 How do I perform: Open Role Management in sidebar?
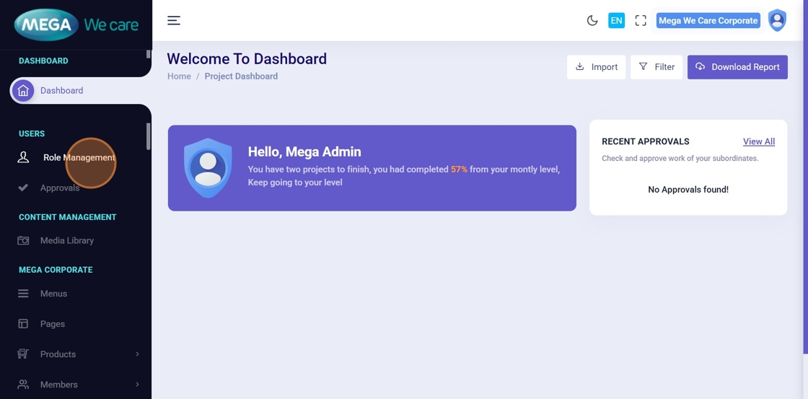(79, 157)
